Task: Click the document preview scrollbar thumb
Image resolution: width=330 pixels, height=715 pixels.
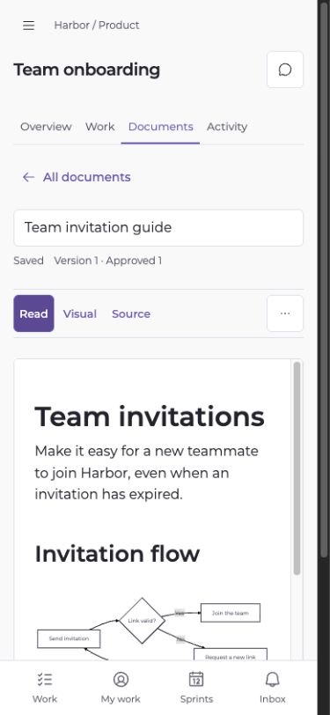Action: tap(297, 468)
